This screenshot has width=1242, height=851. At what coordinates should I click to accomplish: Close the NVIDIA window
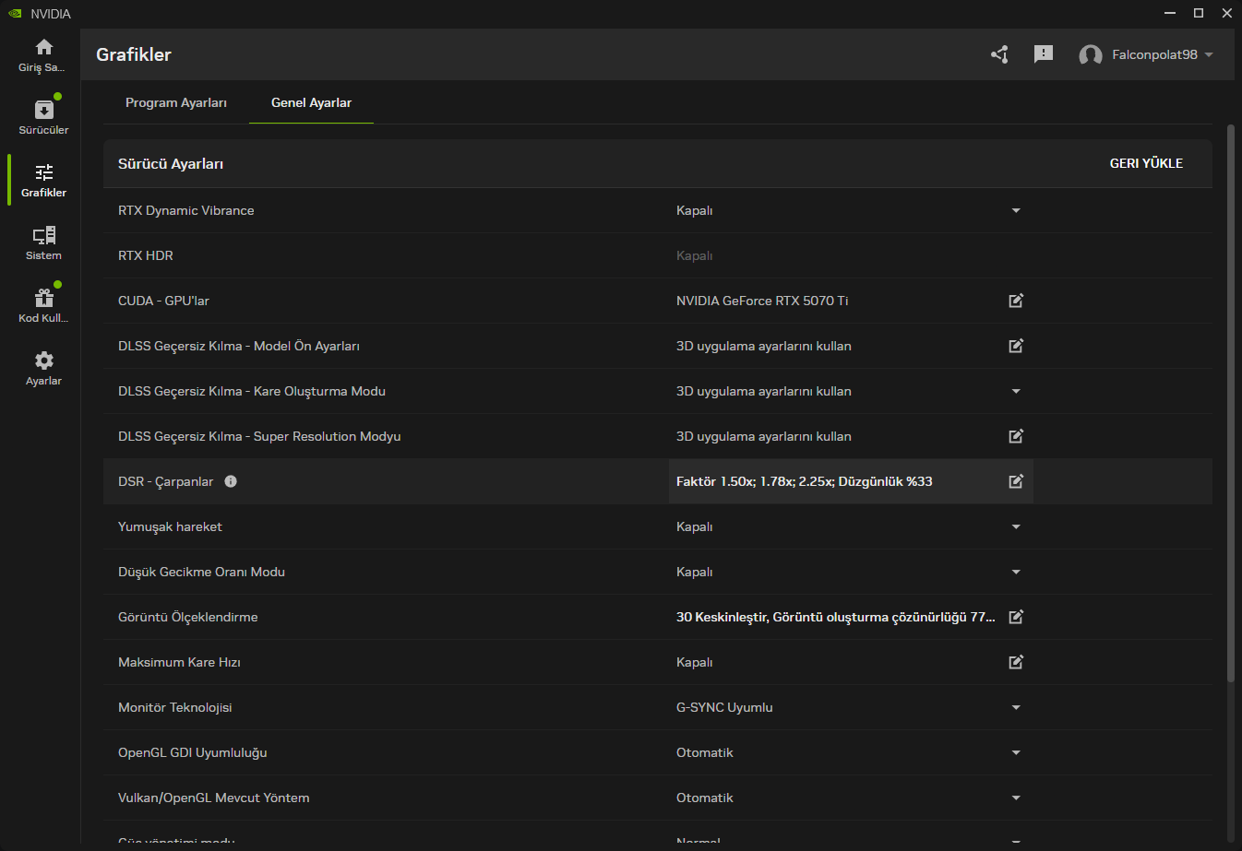tap(1227, 13)
